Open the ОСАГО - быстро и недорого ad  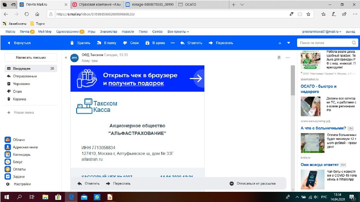319,89
